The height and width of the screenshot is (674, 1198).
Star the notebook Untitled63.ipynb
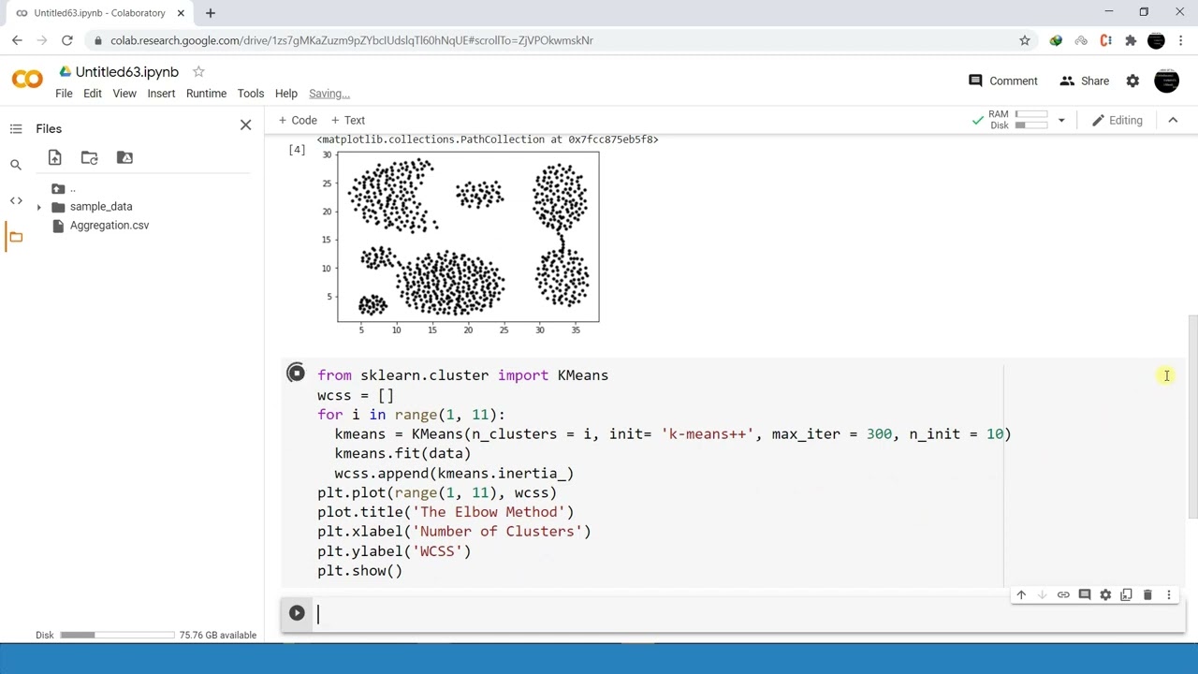(198, 71)
